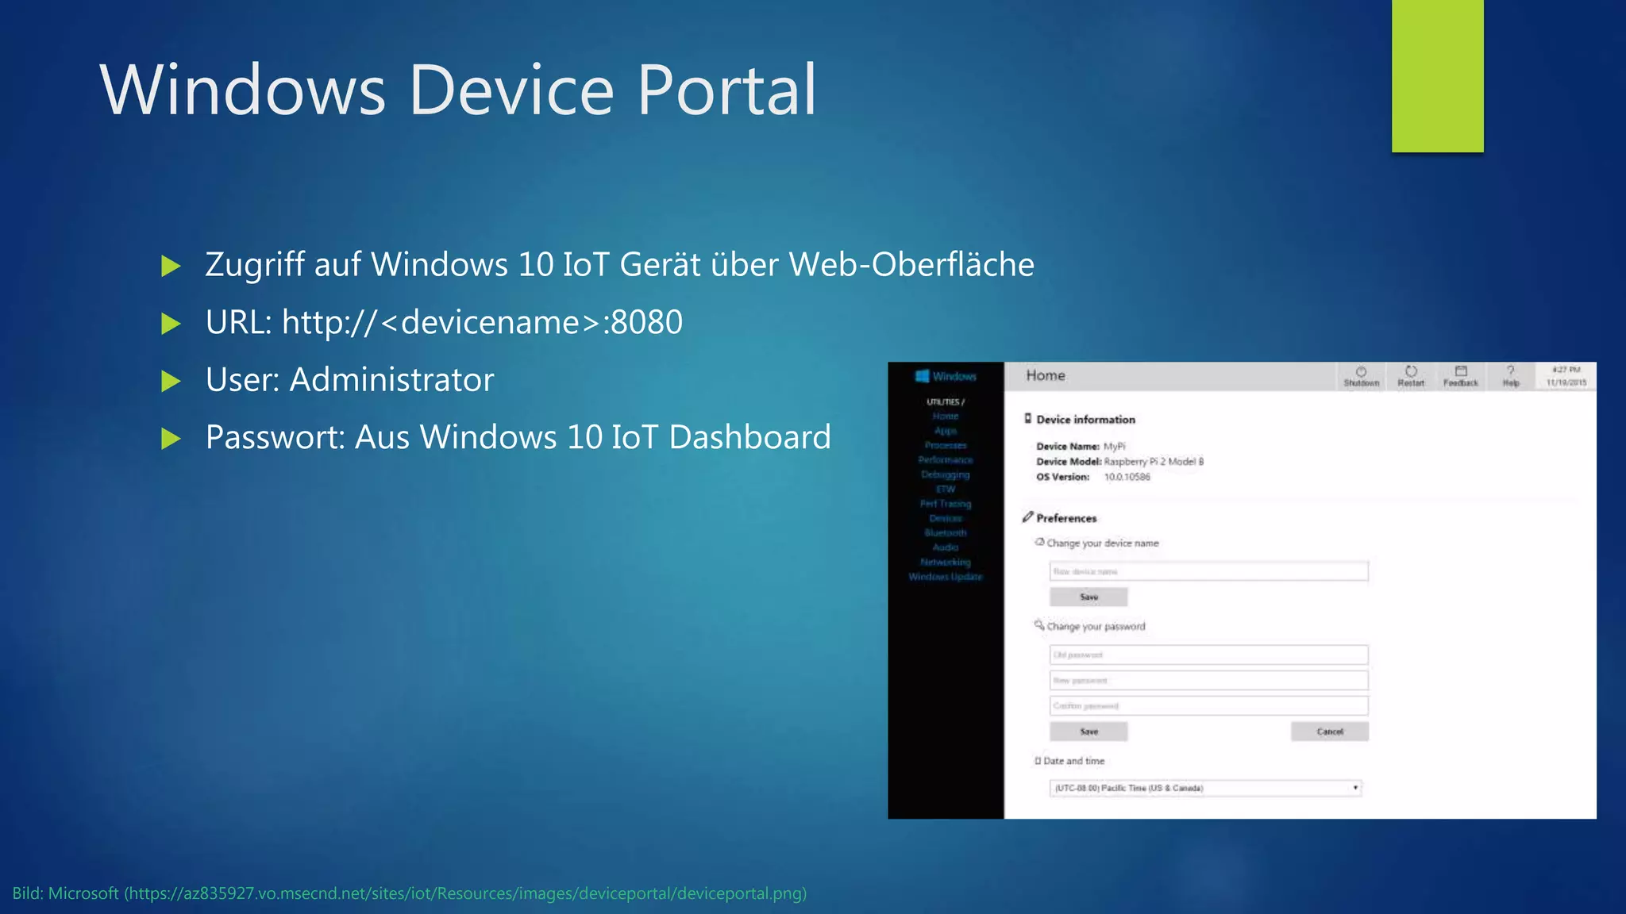Click the Windows logo in the sidebar

922,376
